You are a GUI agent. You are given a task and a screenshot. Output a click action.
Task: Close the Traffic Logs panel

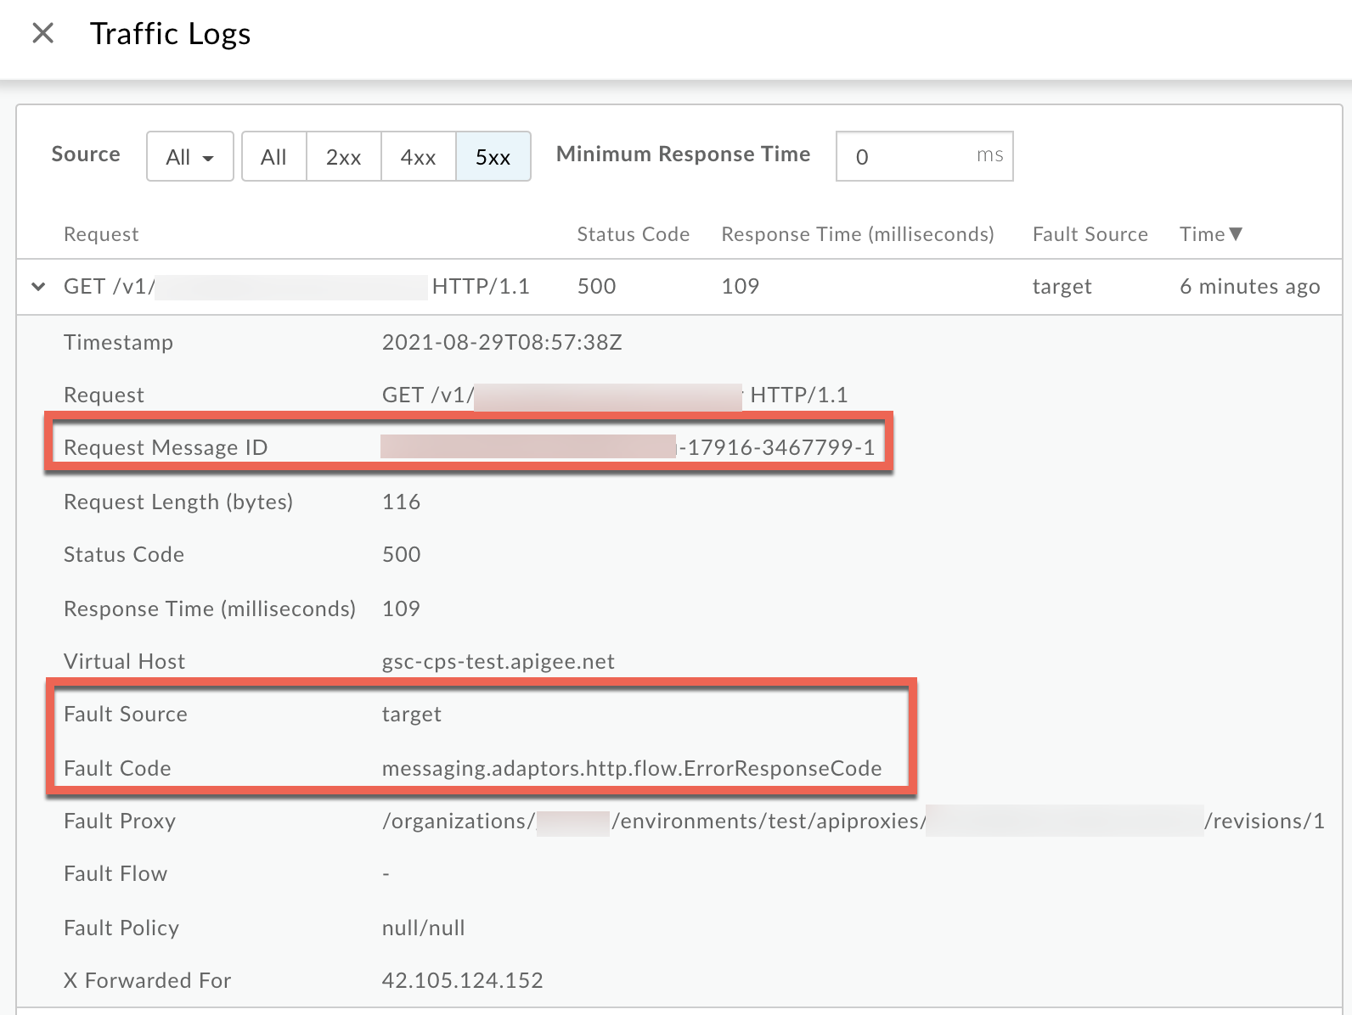(x=42, y=34)
